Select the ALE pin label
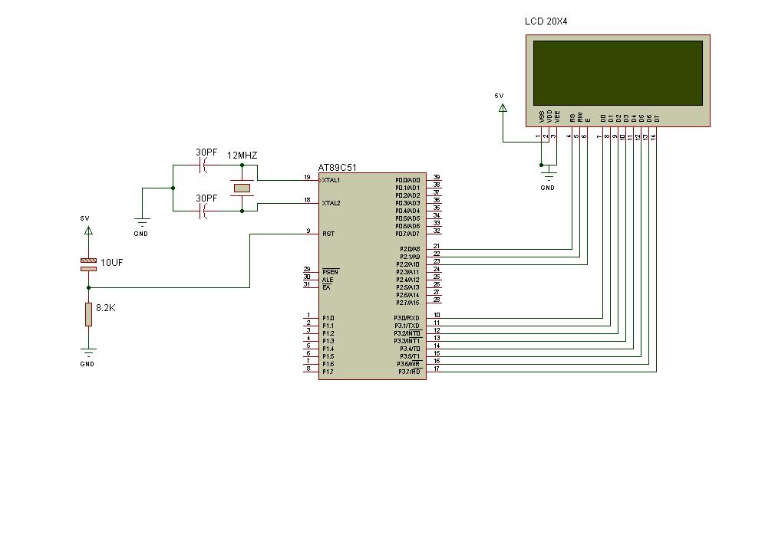The height and width of the screenshot is (544, 775). click(x=328, y=280)
